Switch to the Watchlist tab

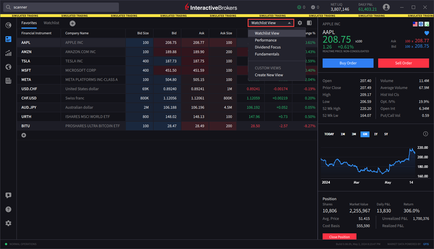(51, 23)
